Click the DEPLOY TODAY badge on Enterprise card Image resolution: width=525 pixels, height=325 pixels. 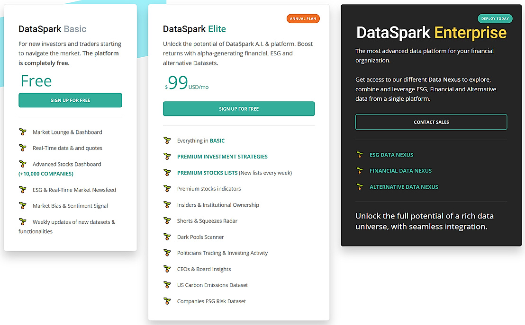pos(495,18)
